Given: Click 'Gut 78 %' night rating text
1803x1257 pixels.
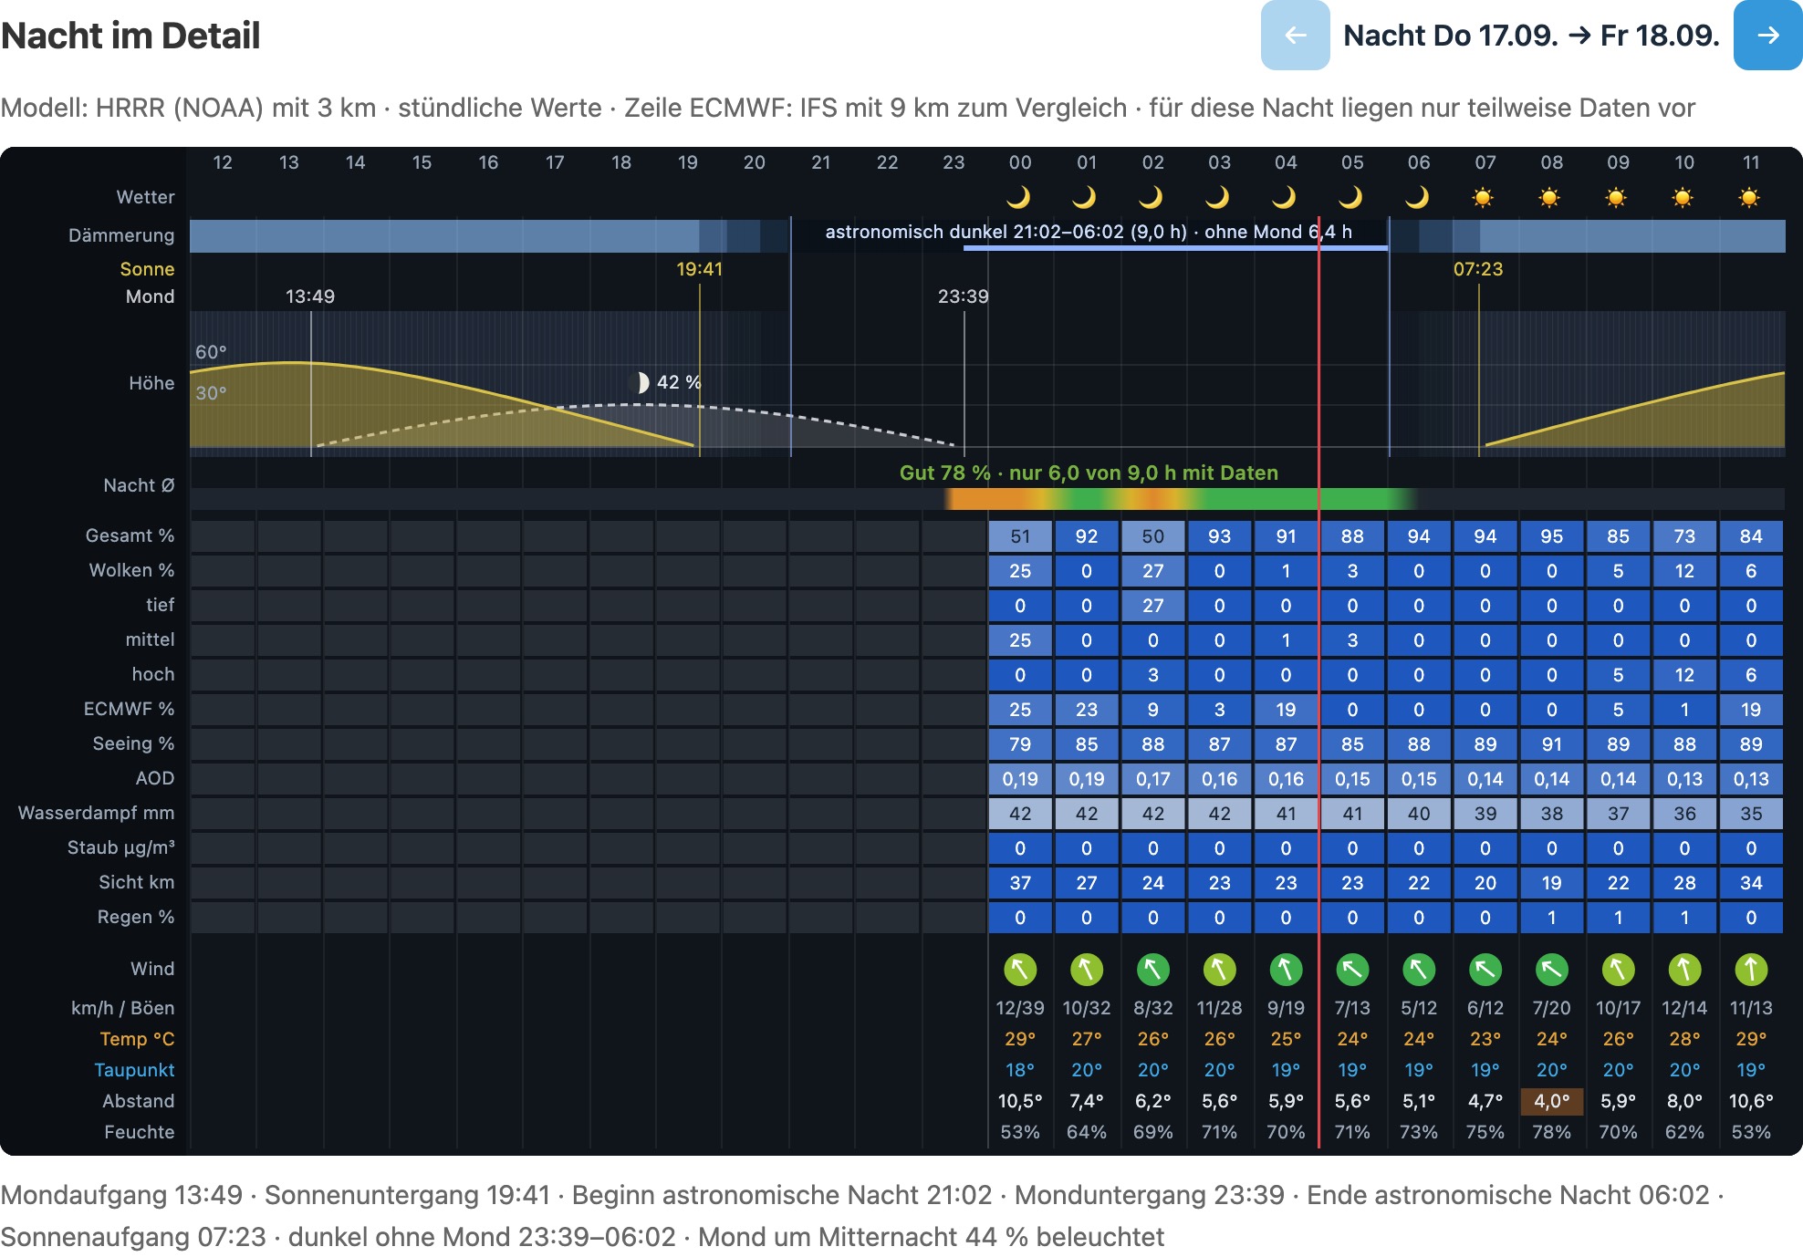Looking at the screenshot, I should pyautogui.click(x=945, y=473).
